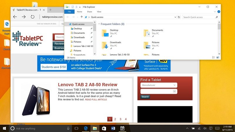This screenshot has width=235, height=132.
Task: Expand the File Explorer ribbon chevron
Action: [x=215, y=12]
